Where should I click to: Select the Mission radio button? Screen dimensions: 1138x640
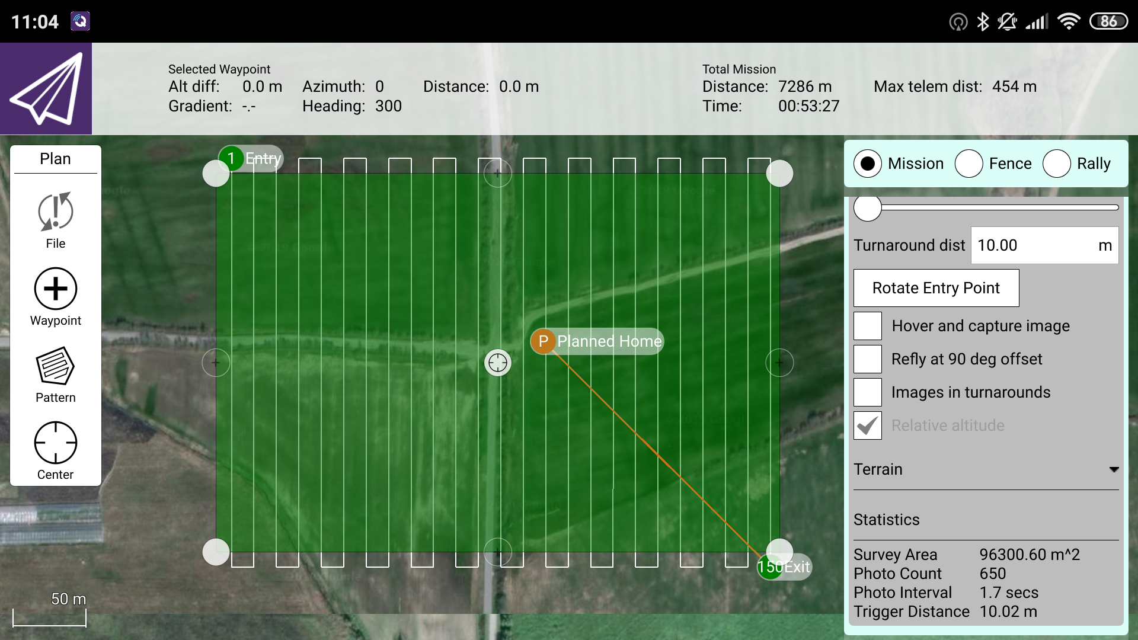tap(868, 164)
